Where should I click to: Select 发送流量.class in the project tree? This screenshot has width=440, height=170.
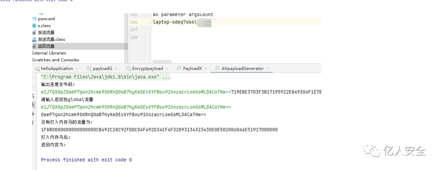[51, 39]
